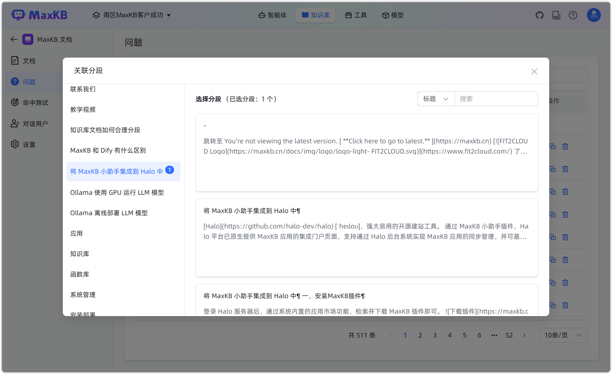Switch to the 工具 tab
The height and width of the screenshot is (374, 612).
356,15
